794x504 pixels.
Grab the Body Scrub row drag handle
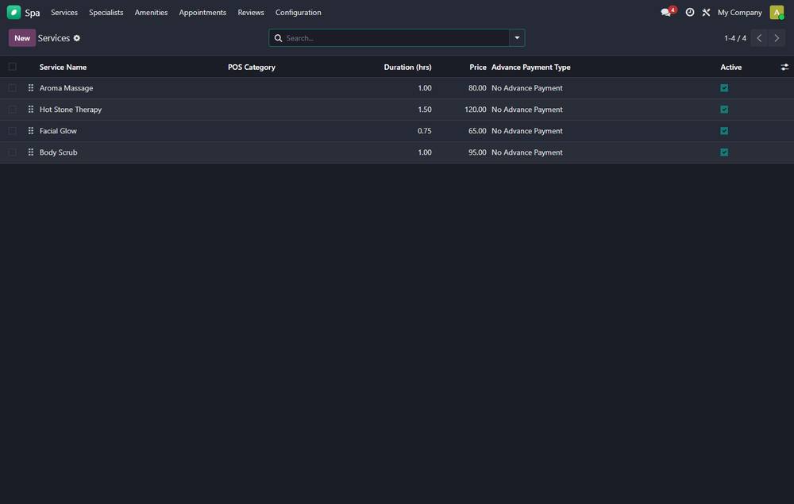(x=31, y=152)
